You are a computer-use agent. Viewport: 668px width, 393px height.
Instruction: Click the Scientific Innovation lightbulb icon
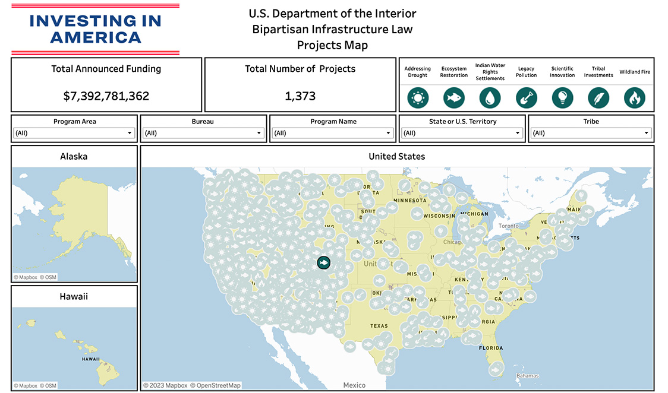click(562, 98)
